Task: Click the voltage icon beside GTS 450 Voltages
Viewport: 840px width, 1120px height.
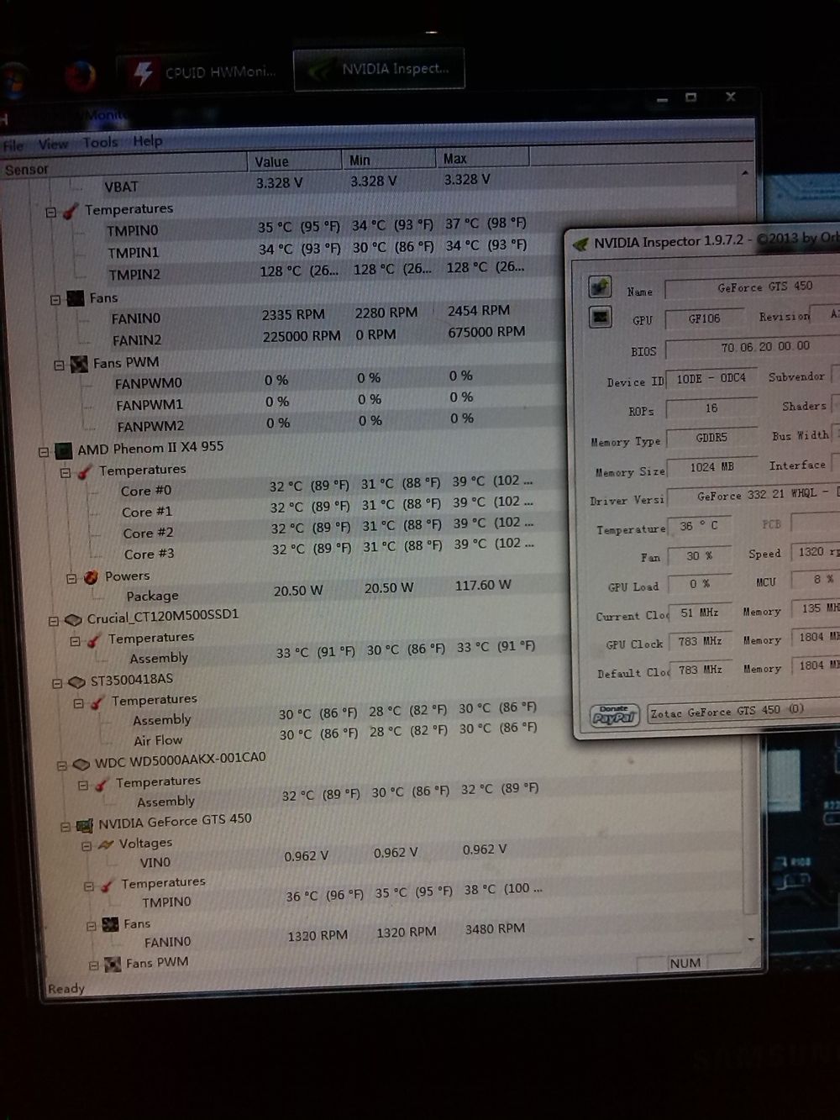Action: pyautogui.click(x=106, y=845)
